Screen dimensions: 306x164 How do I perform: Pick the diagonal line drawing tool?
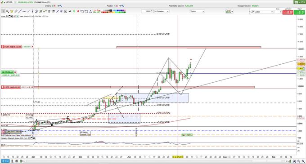click(x=20, y=11)
